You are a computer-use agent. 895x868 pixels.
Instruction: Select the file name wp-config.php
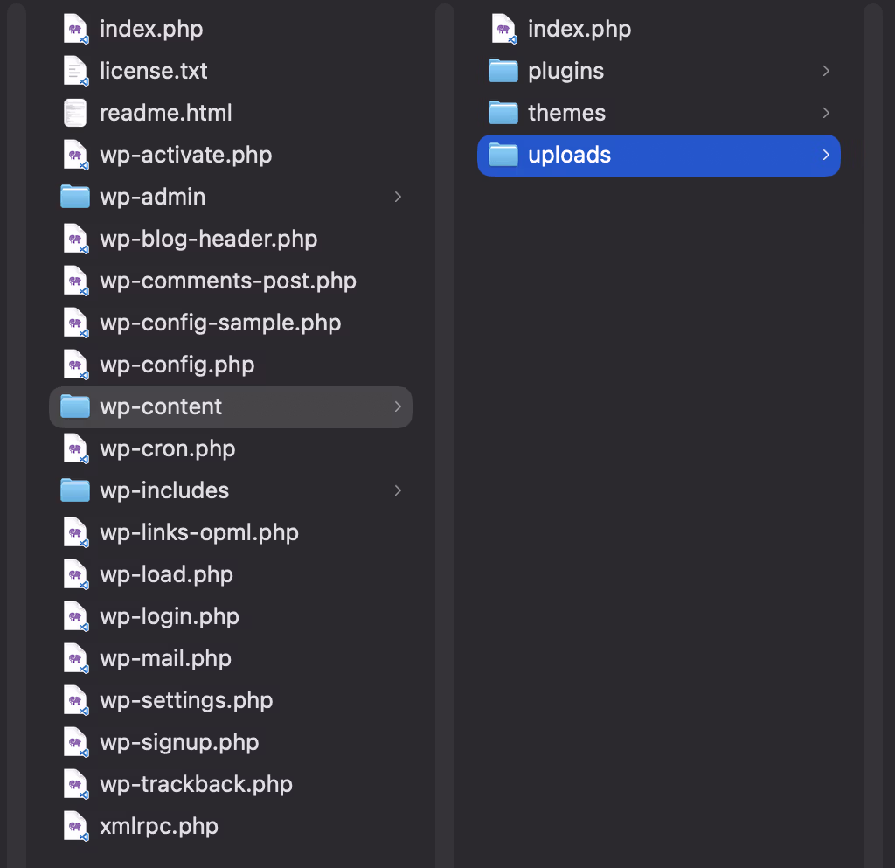[177, 365]
